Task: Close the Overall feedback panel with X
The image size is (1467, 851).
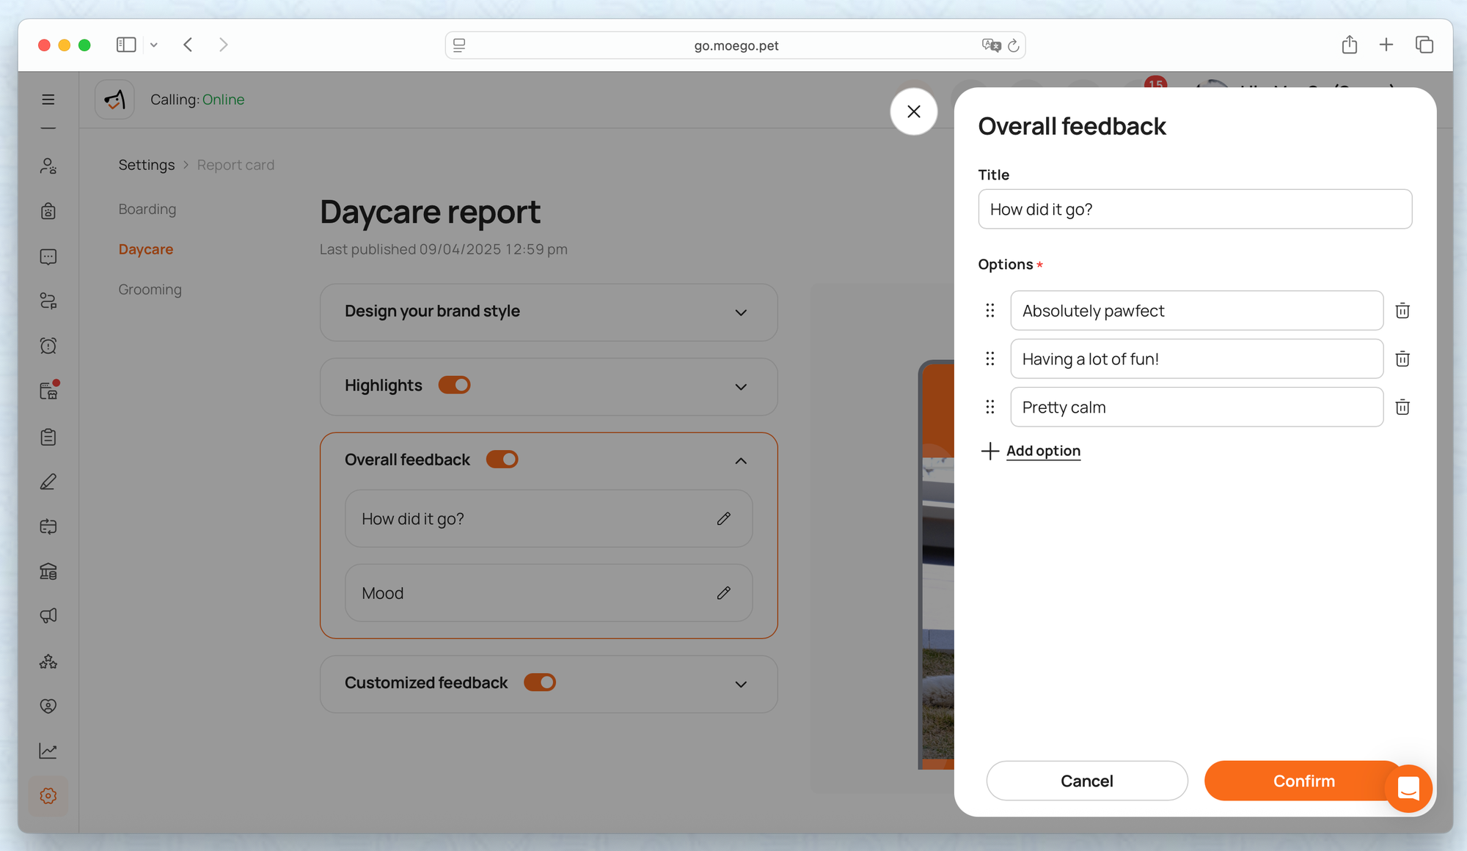Action: (913, 111)
